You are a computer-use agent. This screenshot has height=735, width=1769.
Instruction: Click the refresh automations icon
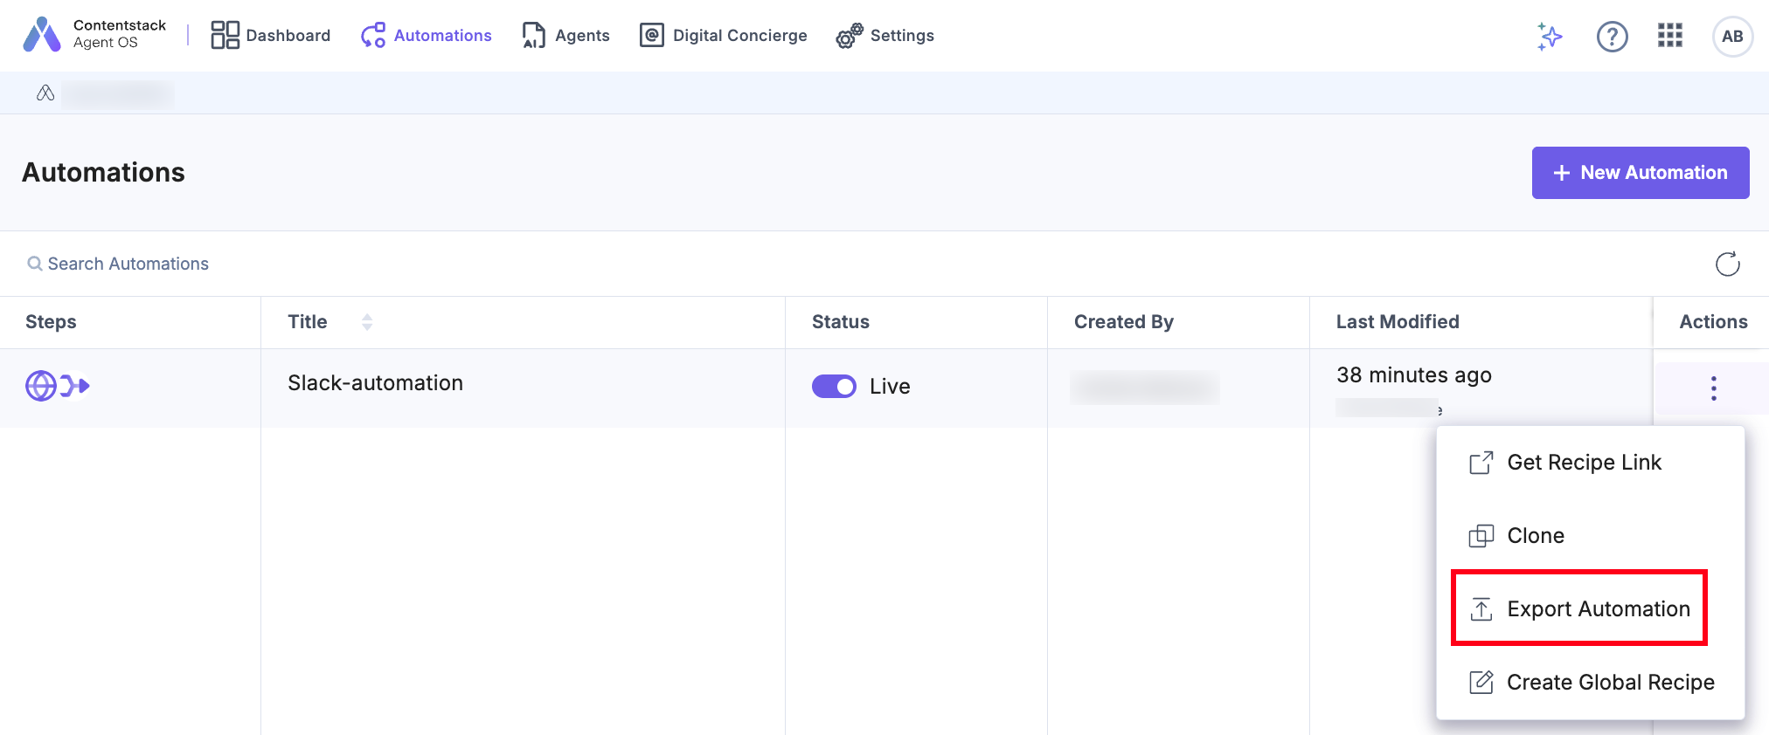point(1727,264)
